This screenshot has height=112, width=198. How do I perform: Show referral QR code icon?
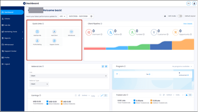pos(106,66)
